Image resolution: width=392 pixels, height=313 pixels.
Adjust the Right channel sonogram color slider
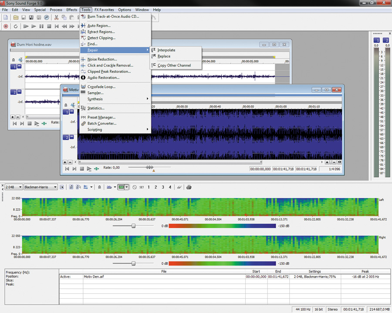point(134,263)
